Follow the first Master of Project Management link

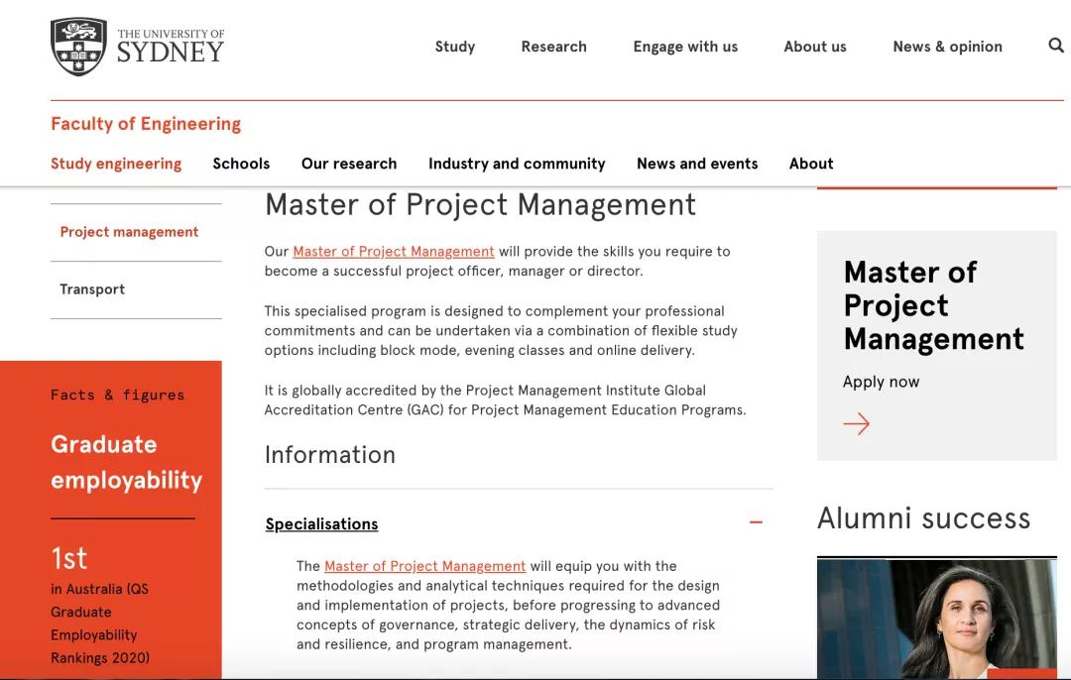pos(394,252)
